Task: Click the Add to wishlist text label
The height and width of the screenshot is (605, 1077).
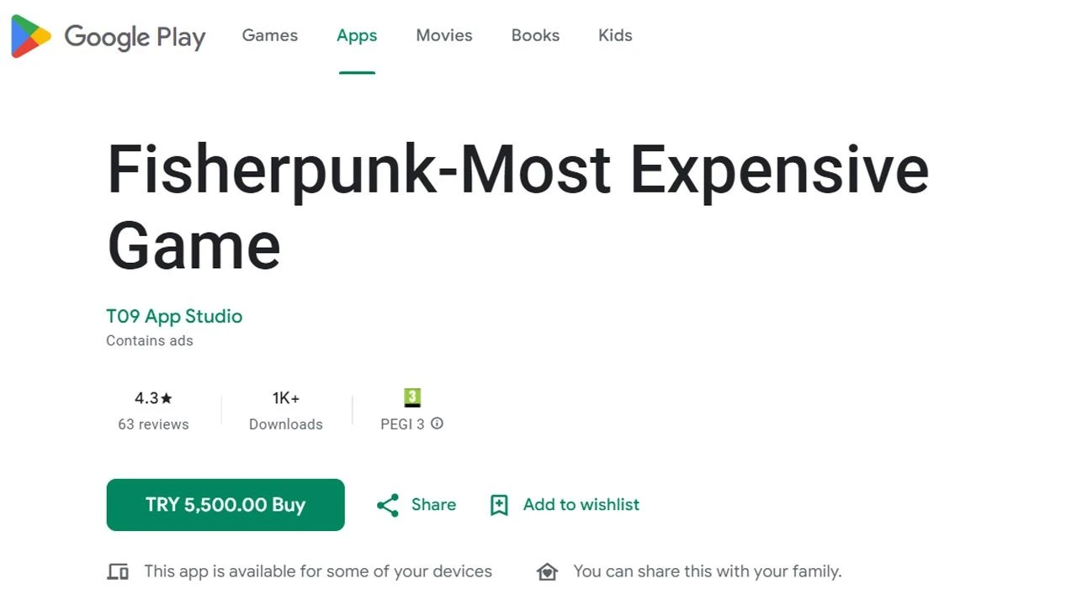Action: point(581,505)
